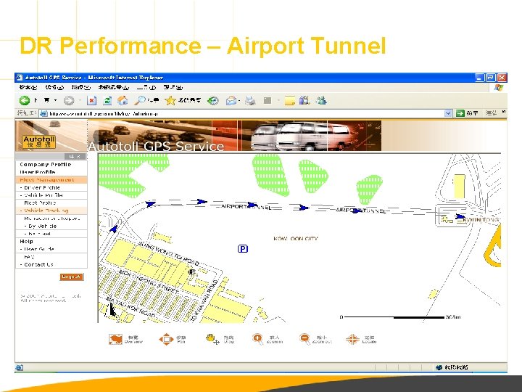The image size is (522, 392).
Task: Click the status bar page icon
Action: pos(20,367)
